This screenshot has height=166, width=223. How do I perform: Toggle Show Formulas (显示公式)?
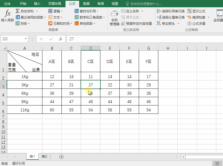click(196, 11)
